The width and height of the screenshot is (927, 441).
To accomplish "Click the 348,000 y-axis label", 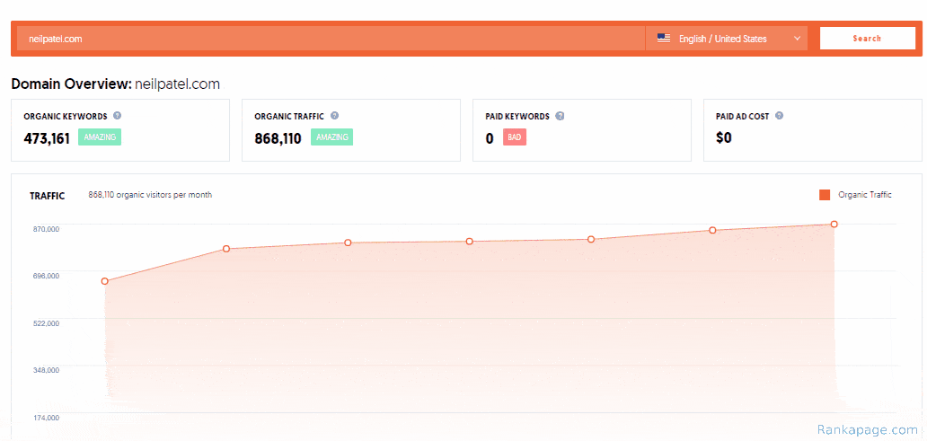I will point(44,371).
